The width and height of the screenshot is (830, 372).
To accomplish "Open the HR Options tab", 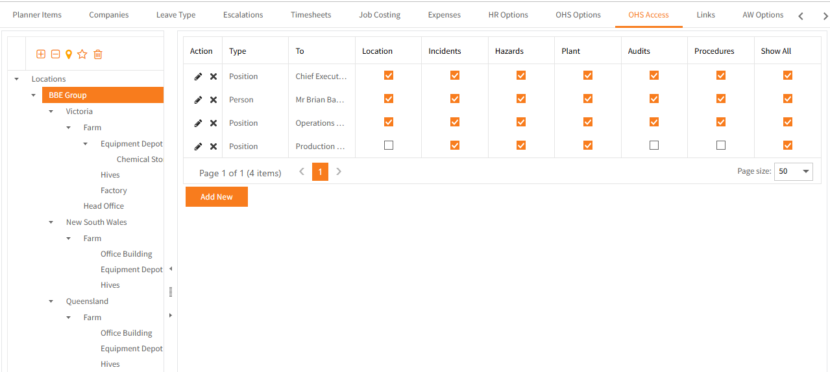I will point(508,15).
